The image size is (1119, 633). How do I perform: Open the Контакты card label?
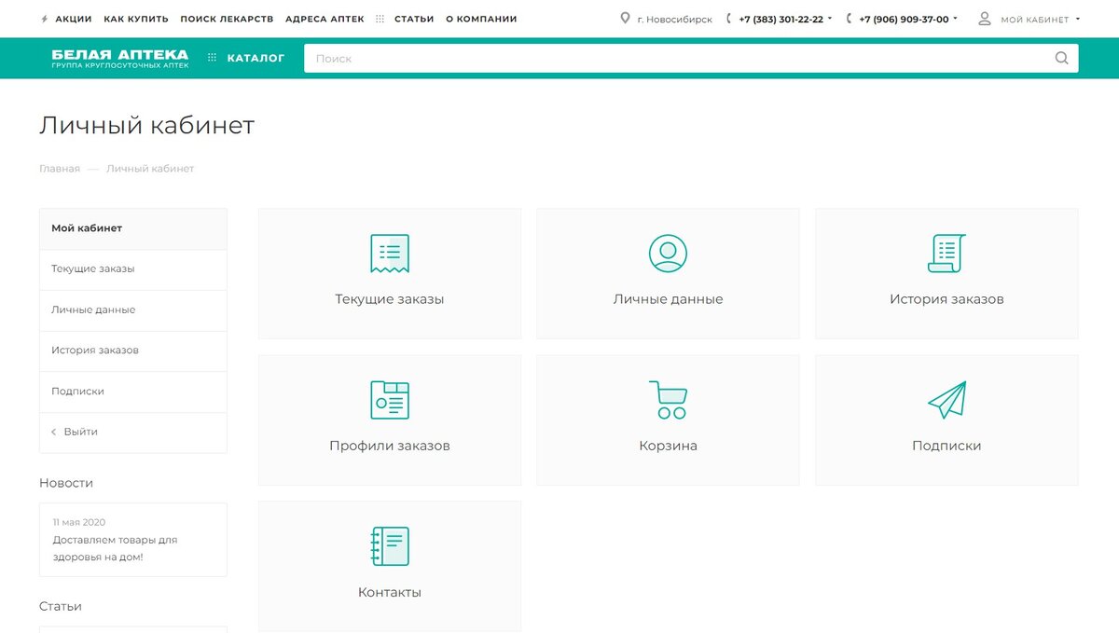coord(389,592)
